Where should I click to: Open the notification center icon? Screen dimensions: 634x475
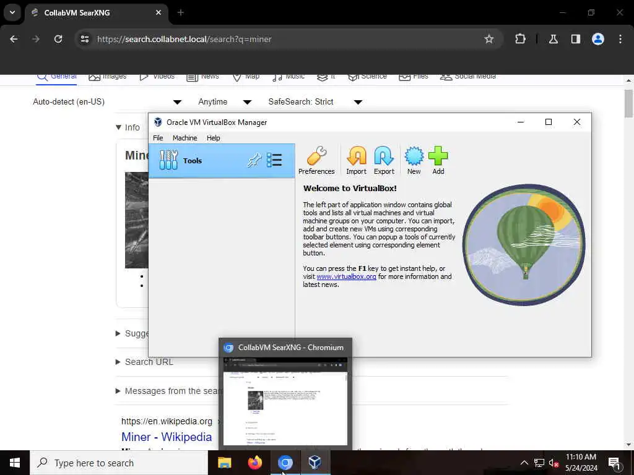(615, 463)
